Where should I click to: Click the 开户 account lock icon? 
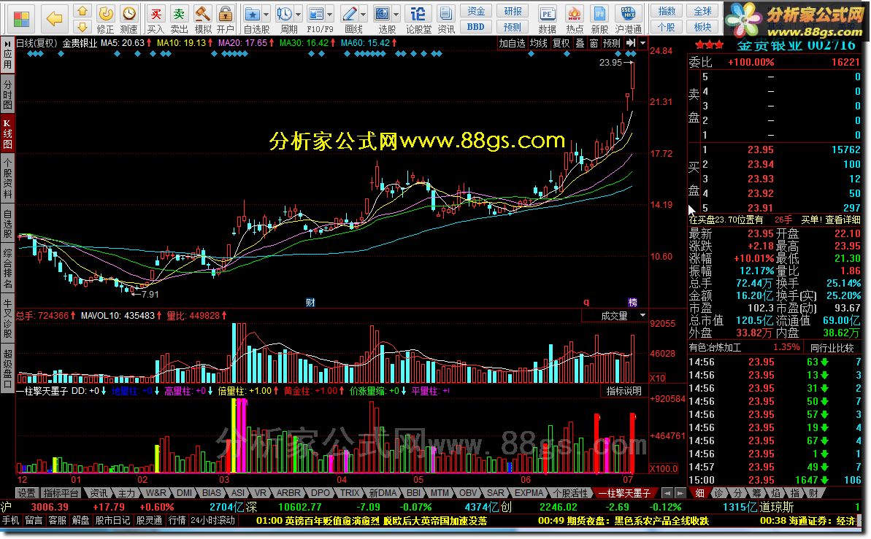pyautogui.click(x=226, y=19)
